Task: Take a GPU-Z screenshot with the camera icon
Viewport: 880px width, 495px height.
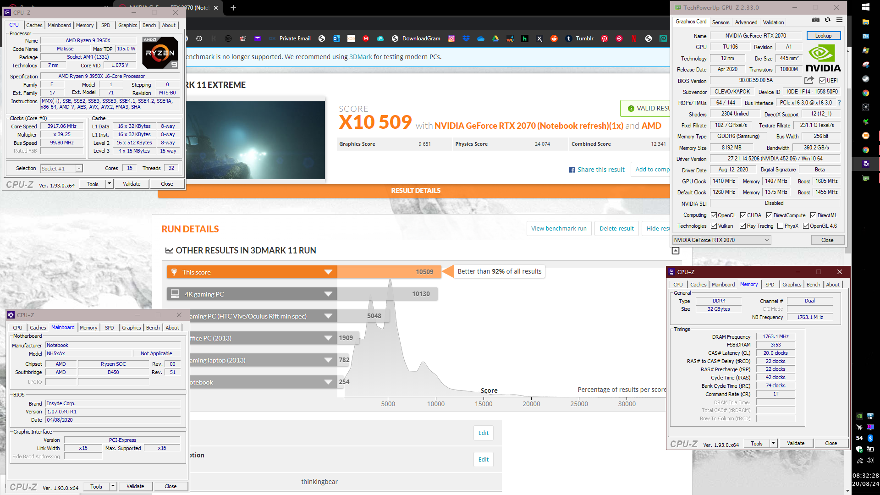Action: 816,20
